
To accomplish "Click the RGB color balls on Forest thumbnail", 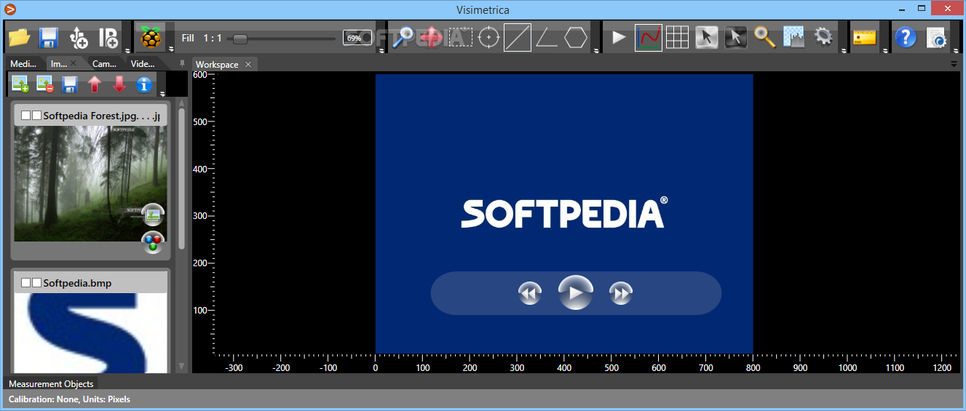I will click(x=153, y=242).
